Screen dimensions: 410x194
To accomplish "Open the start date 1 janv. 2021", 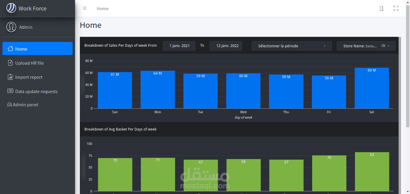I will click(x=179, y=46).
